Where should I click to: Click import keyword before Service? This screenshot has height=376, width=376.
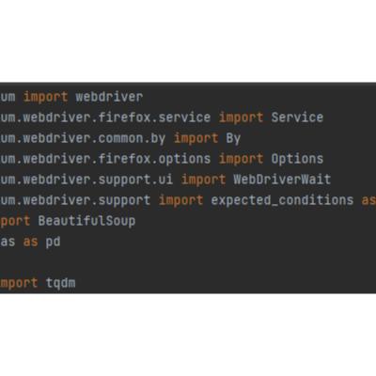pos(241,117)
